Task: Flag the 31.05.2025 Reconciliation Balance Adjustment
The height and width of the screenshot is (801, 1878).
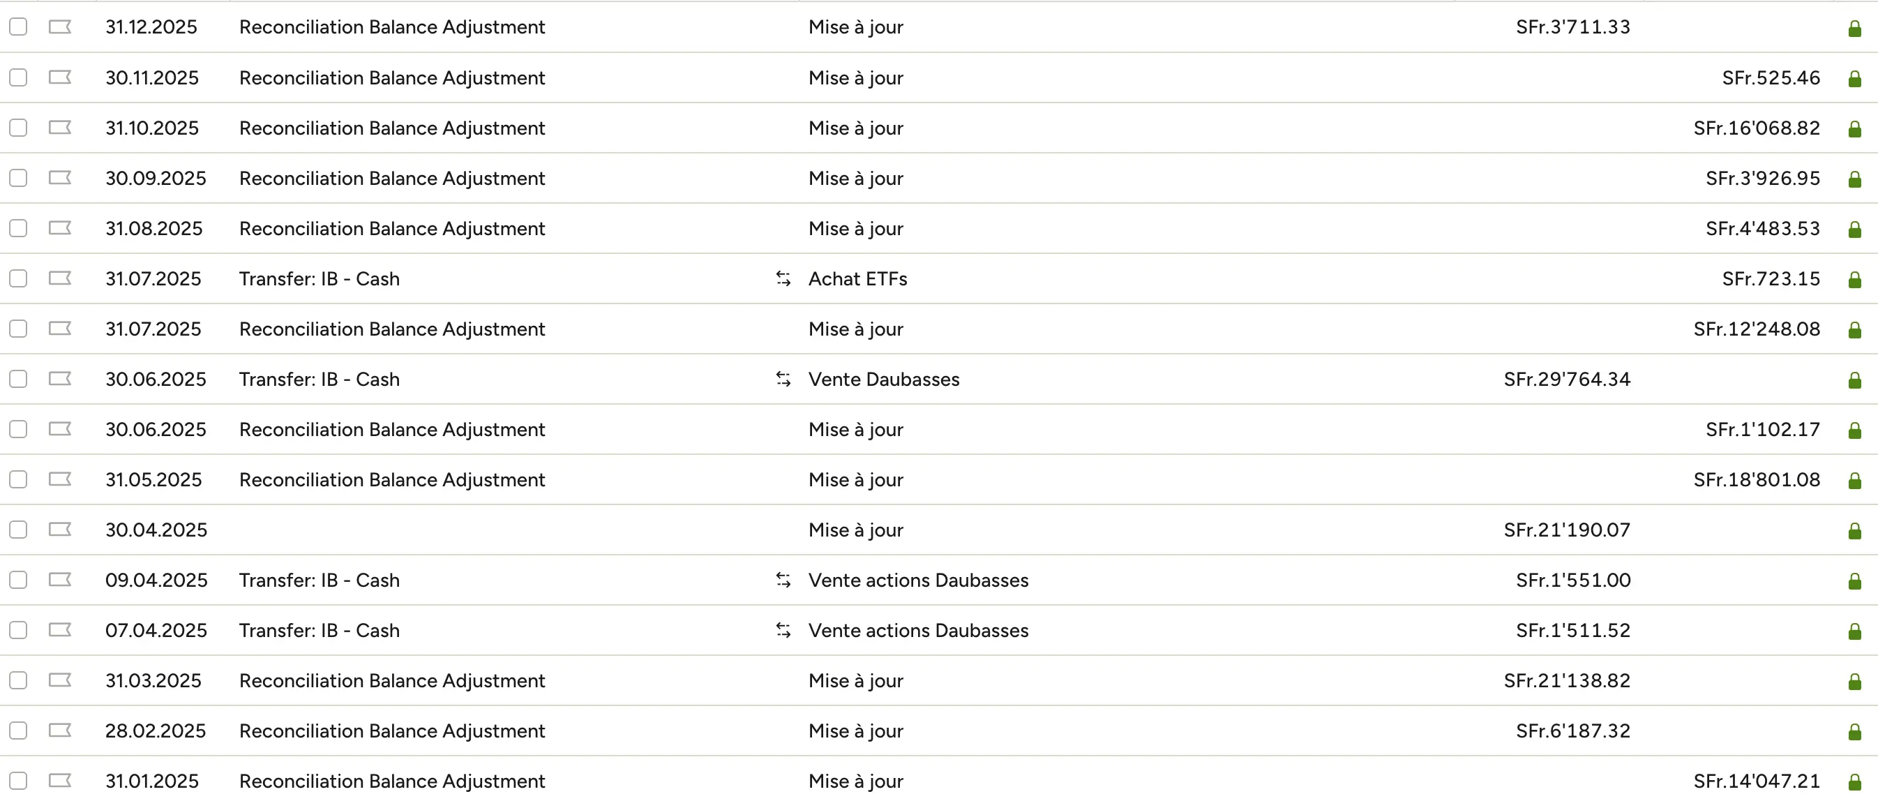Action: coord(61,479)
